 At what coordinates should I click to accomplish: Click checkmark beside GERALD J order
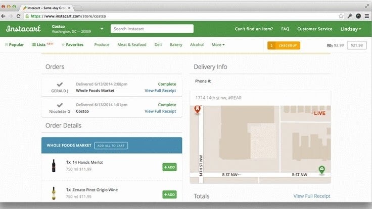tap(60, 85)
